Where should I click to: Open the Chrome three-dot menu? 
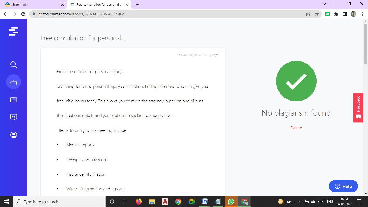click(x=362, y=14)
